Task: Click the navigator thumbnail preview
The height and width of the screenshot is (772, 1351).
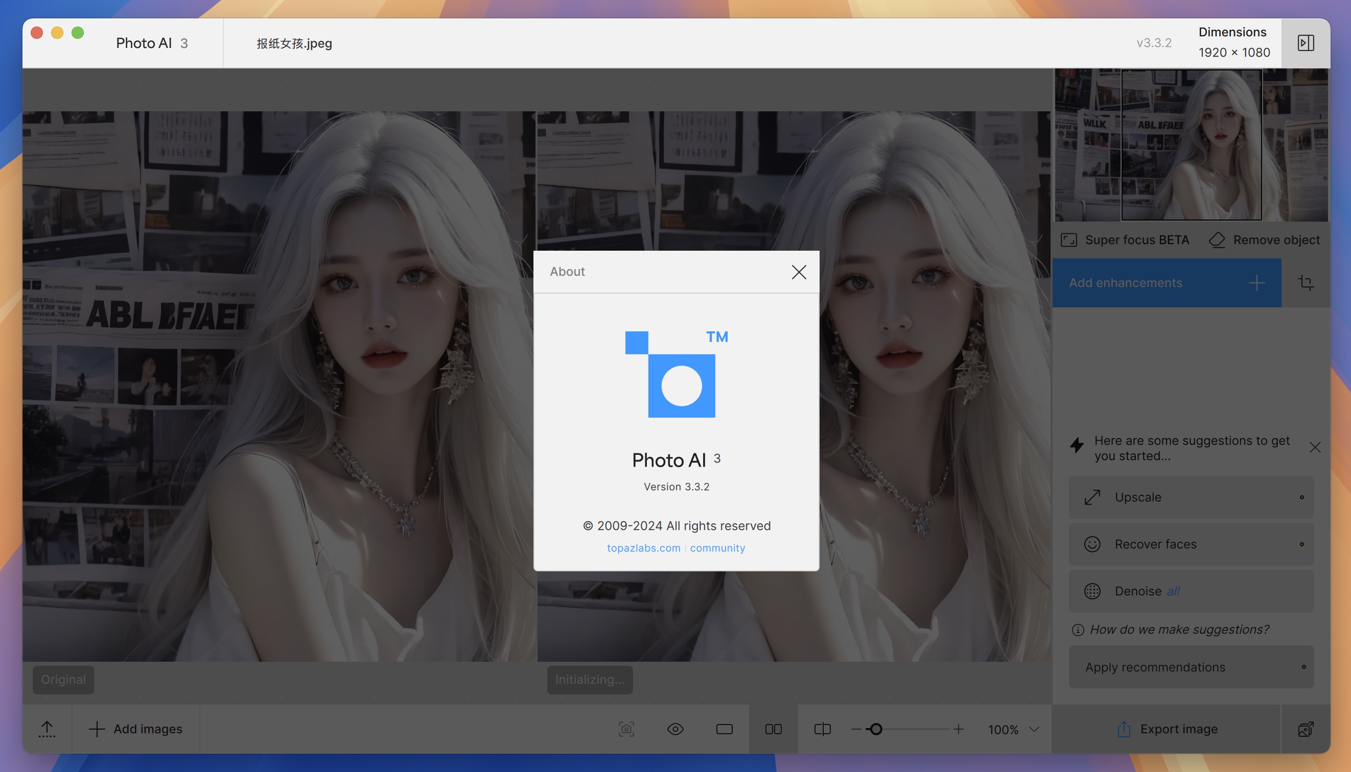Action: (x=1191, y=145)
